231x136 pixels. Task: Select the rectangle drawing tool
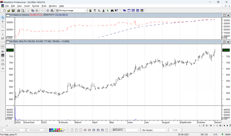pos(3,64)
